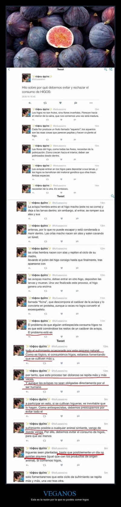
Task: Retweet the main tweet about HIGOS
Action: pos(45,102)
